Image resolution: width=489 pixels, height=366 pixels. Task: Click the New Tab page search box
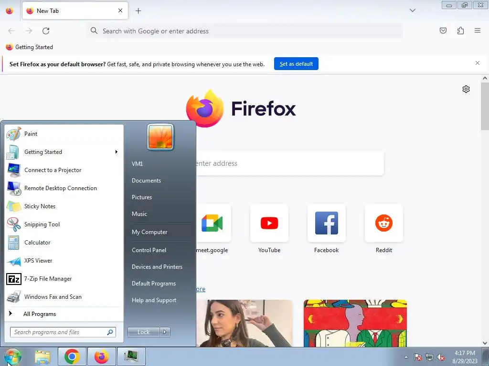click(289, 163)
